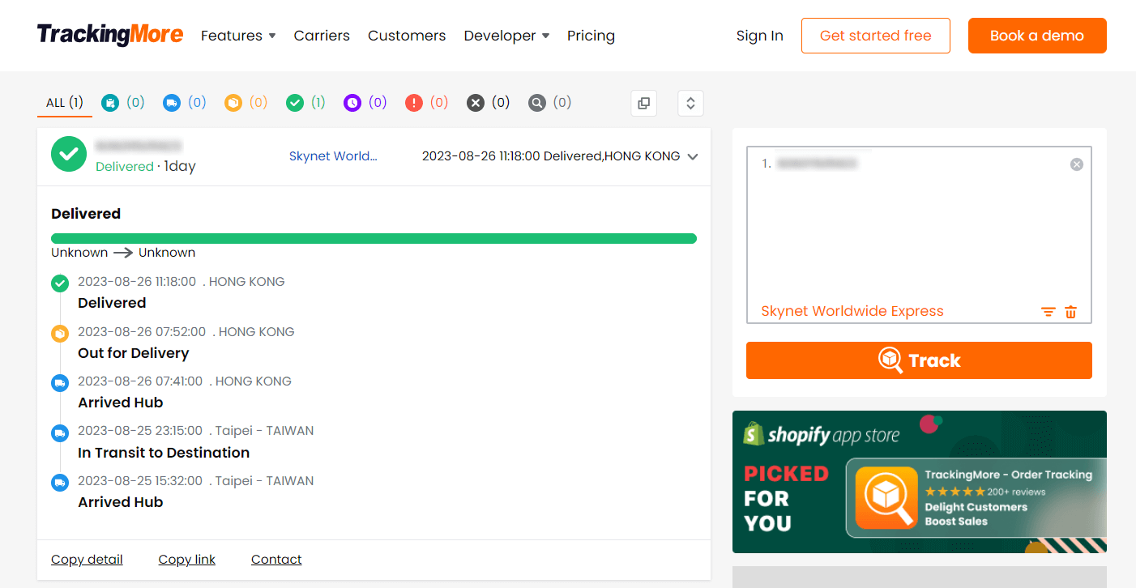This screenshot has width=1136, height=588.
Task: Collapse the delivered shipment details chevron
Action: pos(693,157)
